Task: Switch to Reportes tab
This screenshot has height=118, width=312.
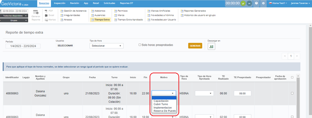Action: (44, 3)
